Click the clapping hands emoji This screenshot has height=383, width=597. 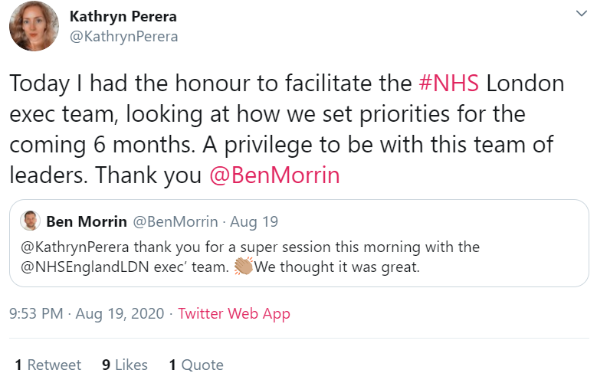coord(244,267)
